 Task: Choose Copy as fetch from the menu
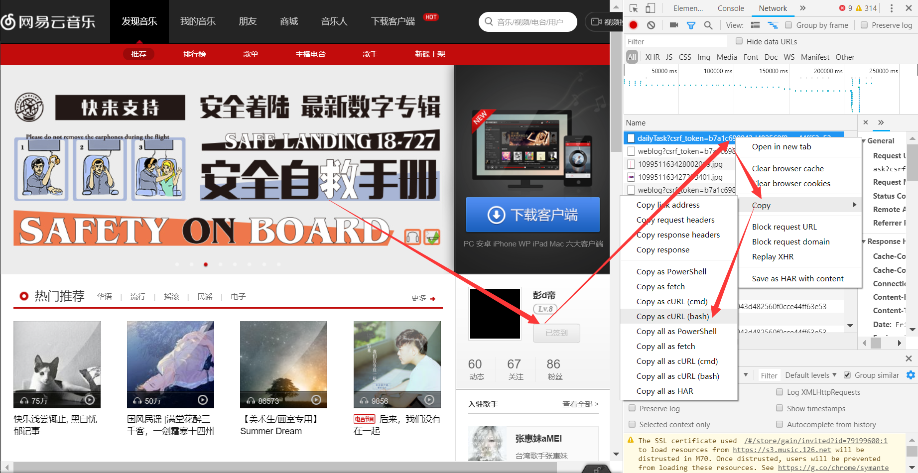click(660, 286)
